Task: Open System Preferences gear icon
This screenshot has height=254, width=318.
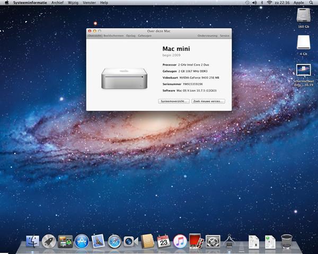Action: tap(213, 241)
